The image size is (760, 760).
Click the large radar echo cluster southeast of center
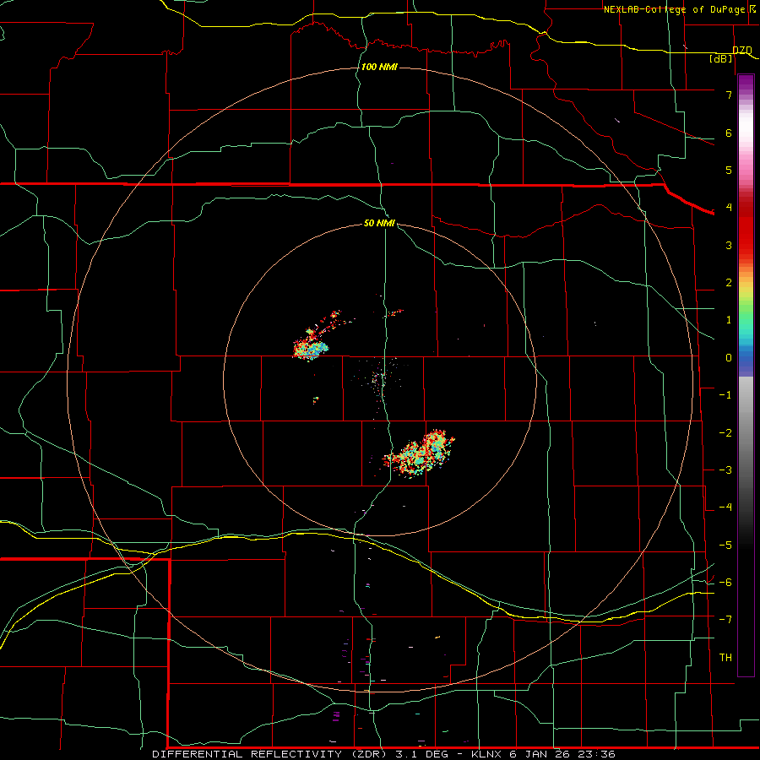[421, 454]
